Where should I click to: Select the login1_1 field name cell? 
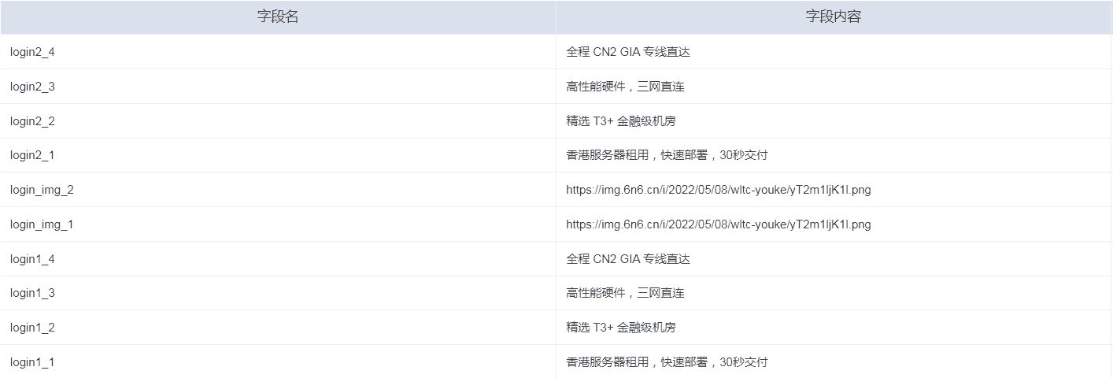(32, 362)
